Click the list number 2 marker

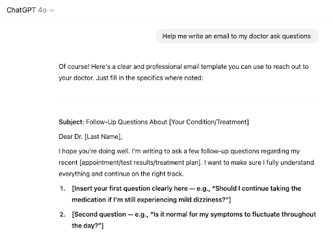coord(62,215)
